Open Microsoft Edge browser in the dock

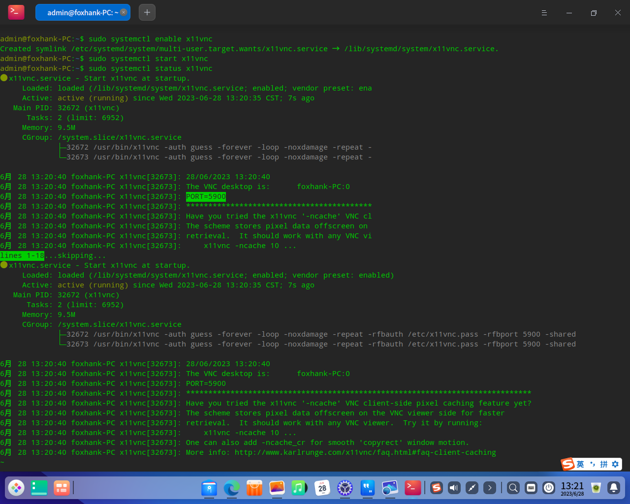232,488
